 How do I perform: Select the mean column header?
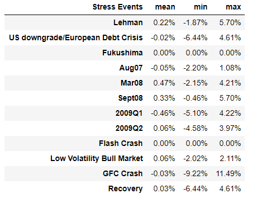[165, 7]
